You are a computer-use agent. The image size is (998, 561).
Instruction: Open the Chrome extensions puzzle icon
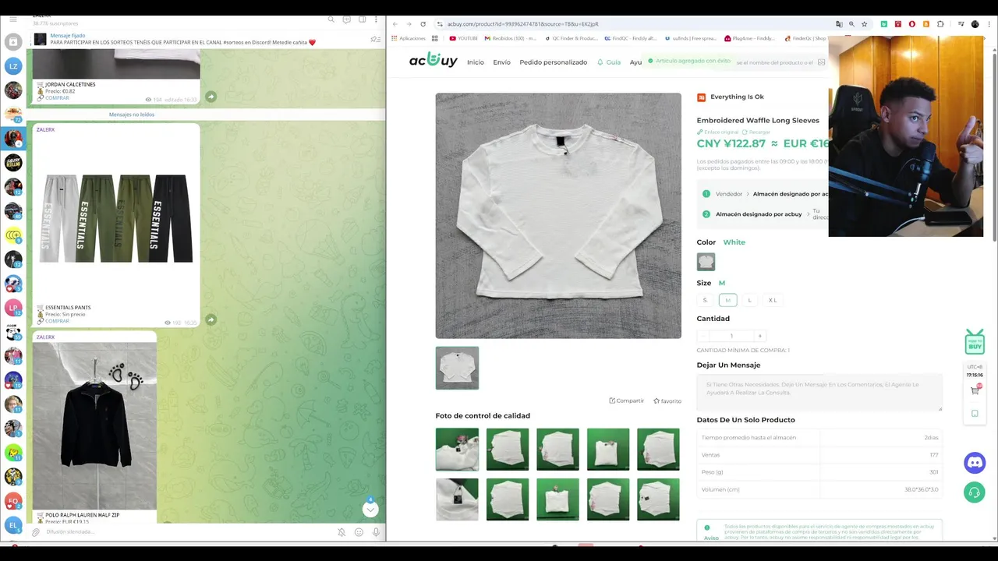tap(940, 24)
